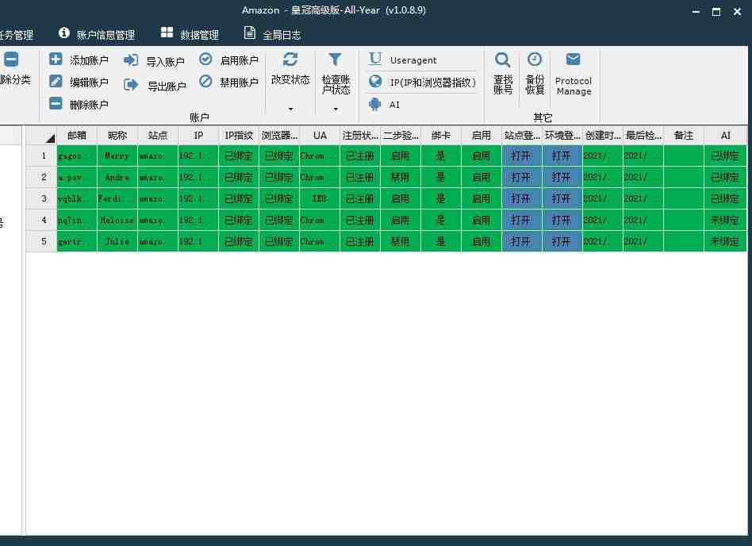Viewport: 752px width, 546px height.
Task: Switch to the 数据管理 tab
Action: coord(190,35)
